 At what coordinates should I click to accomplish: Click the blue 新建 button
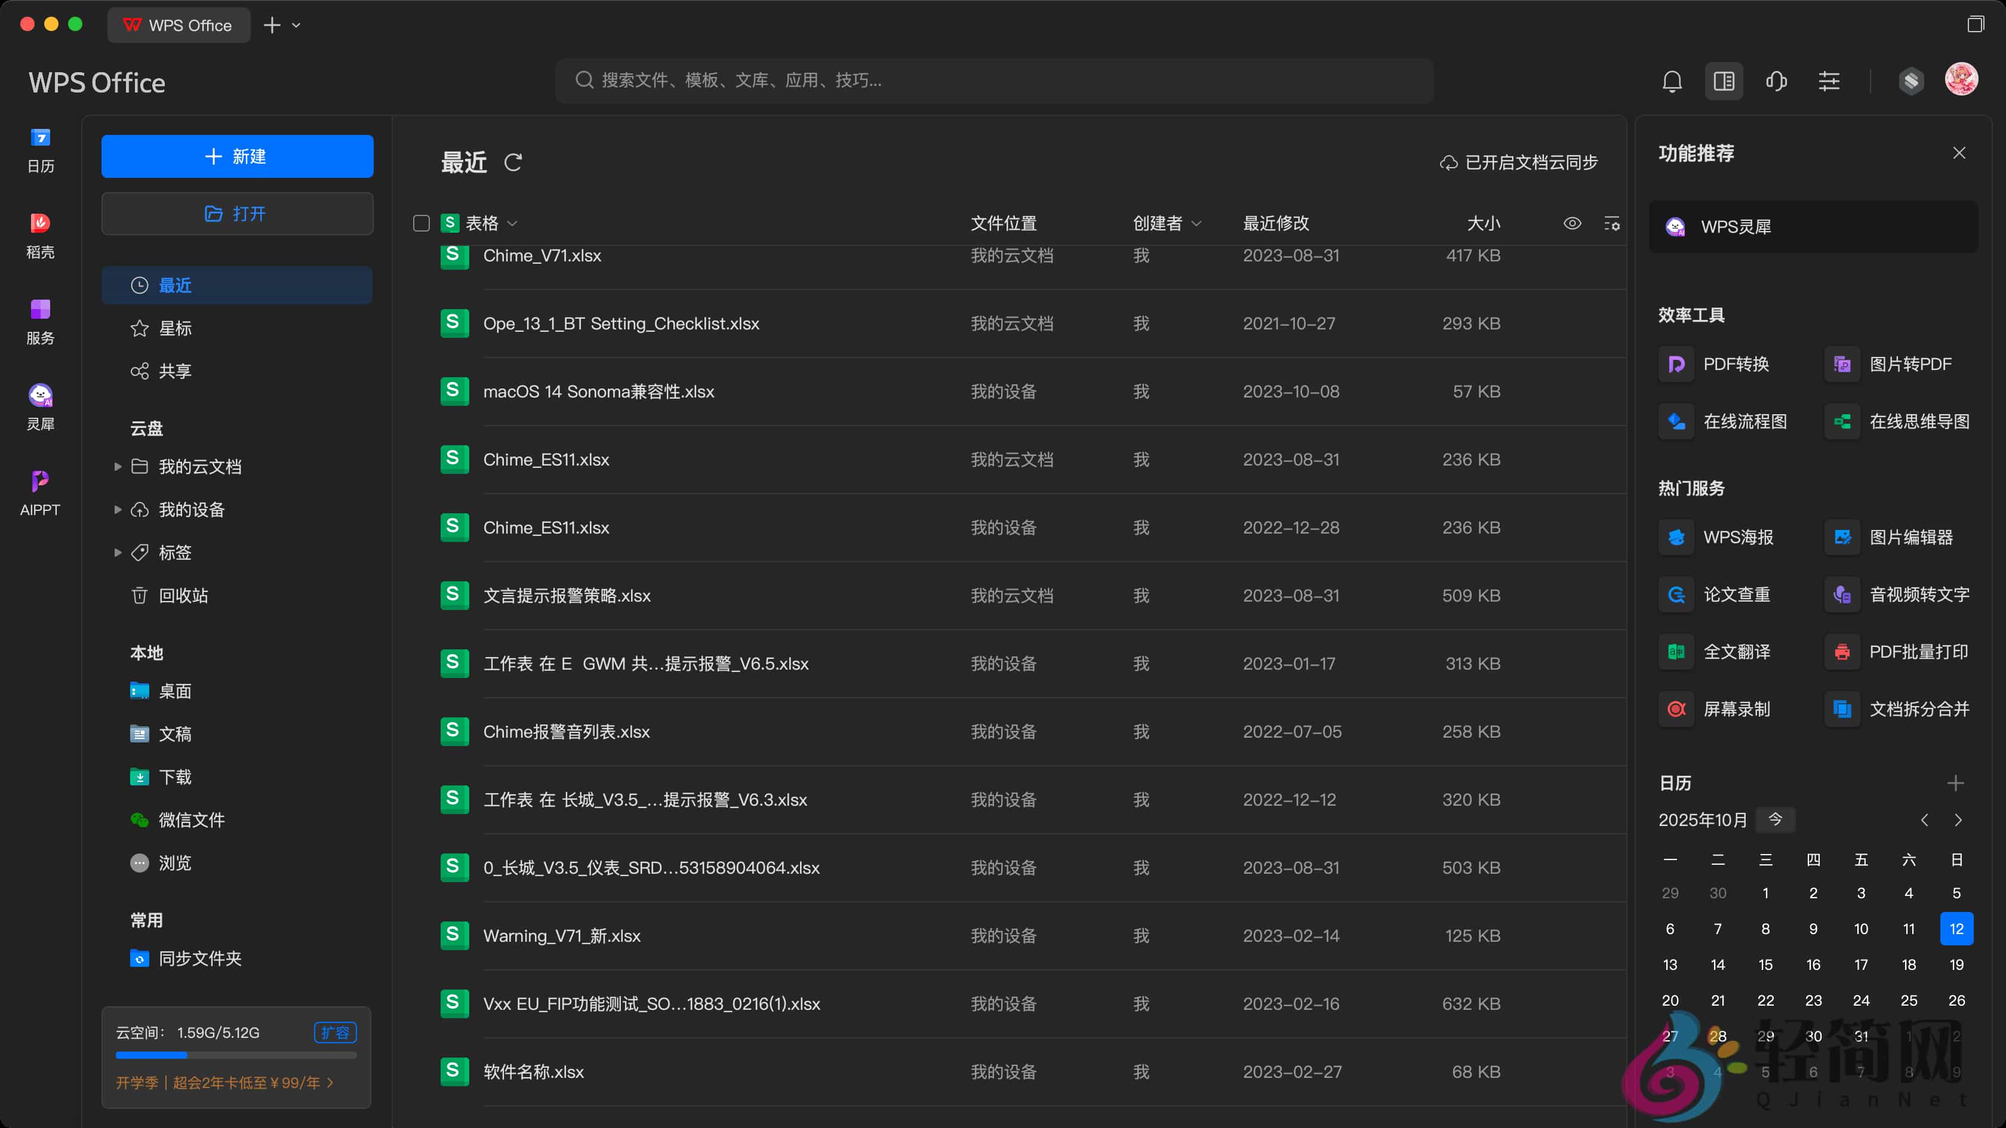[x=237, y=156]
